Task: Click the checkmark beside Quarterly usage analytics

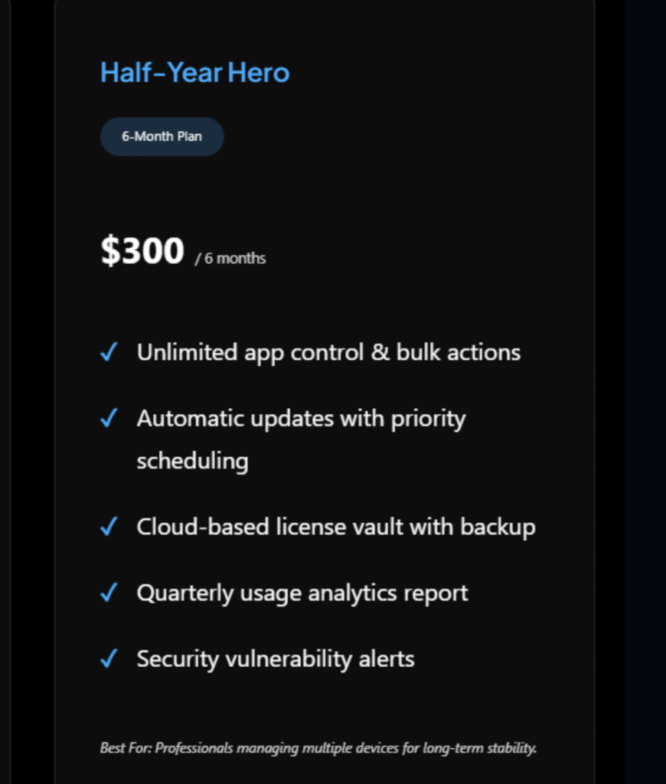Action: 109,593
